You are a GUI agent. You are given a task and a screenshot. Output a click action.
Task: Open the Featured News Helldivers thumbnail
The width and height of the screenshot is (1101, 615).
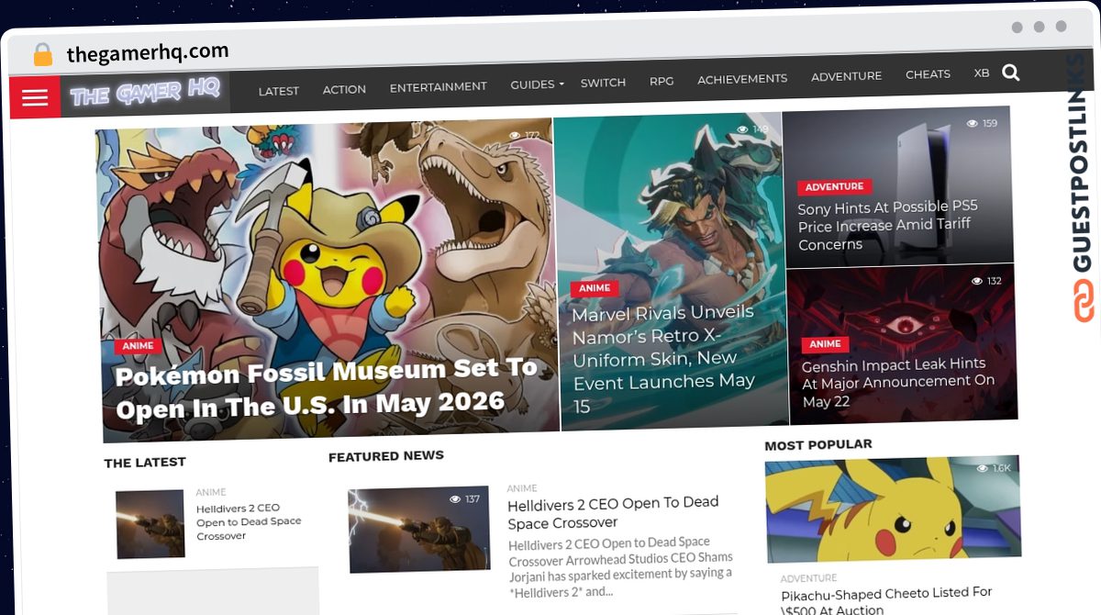coord(419,530)
